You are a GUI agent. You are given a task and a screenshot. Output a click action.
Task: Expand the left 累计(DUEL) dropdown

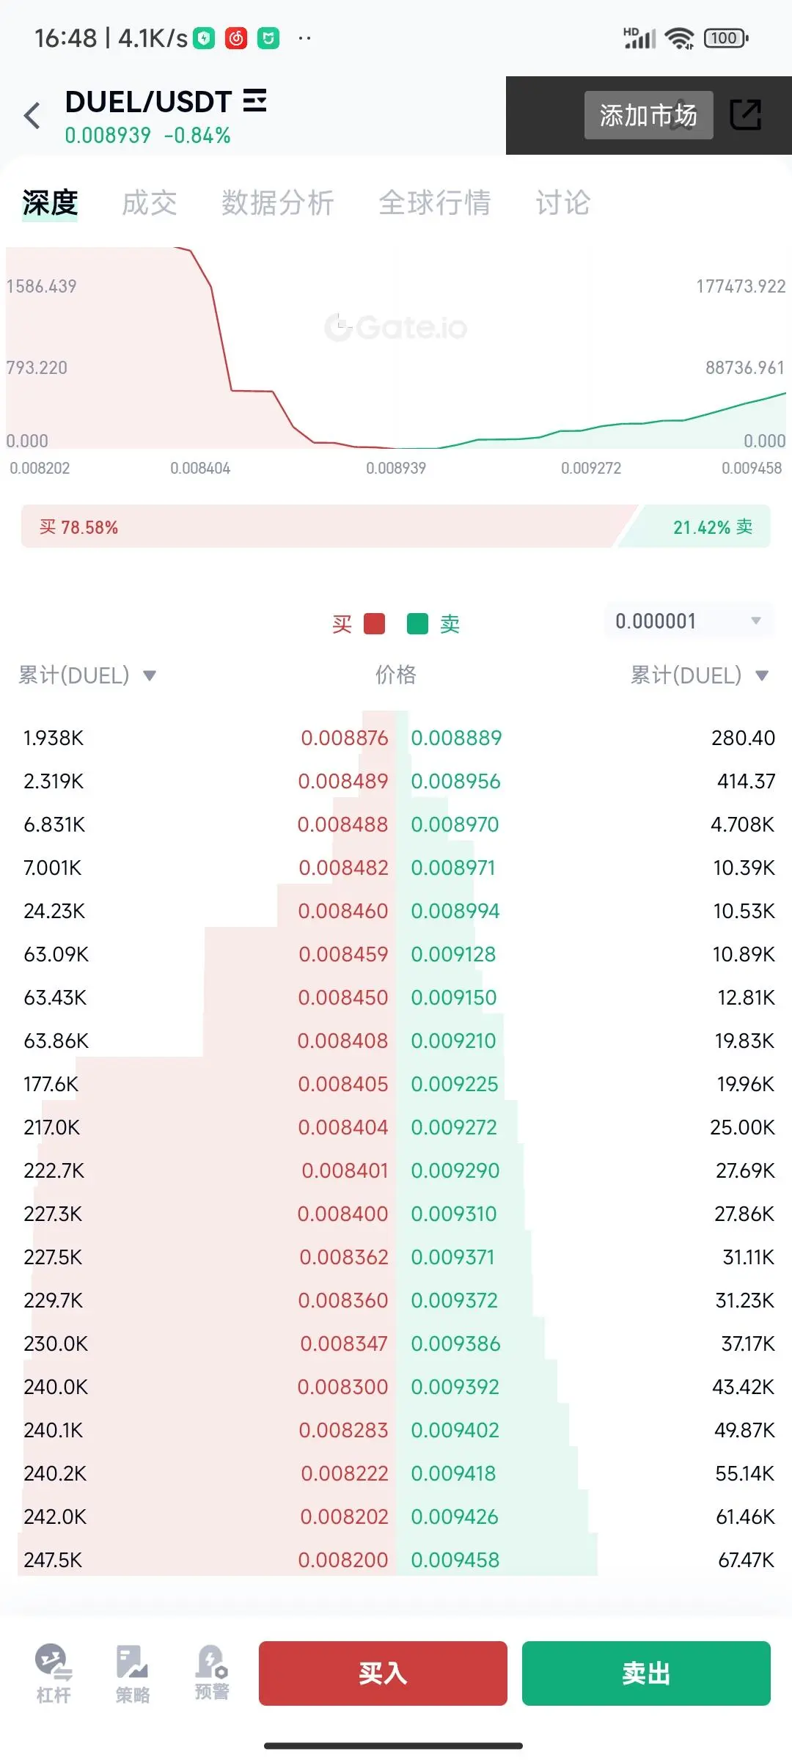[87, 675]
